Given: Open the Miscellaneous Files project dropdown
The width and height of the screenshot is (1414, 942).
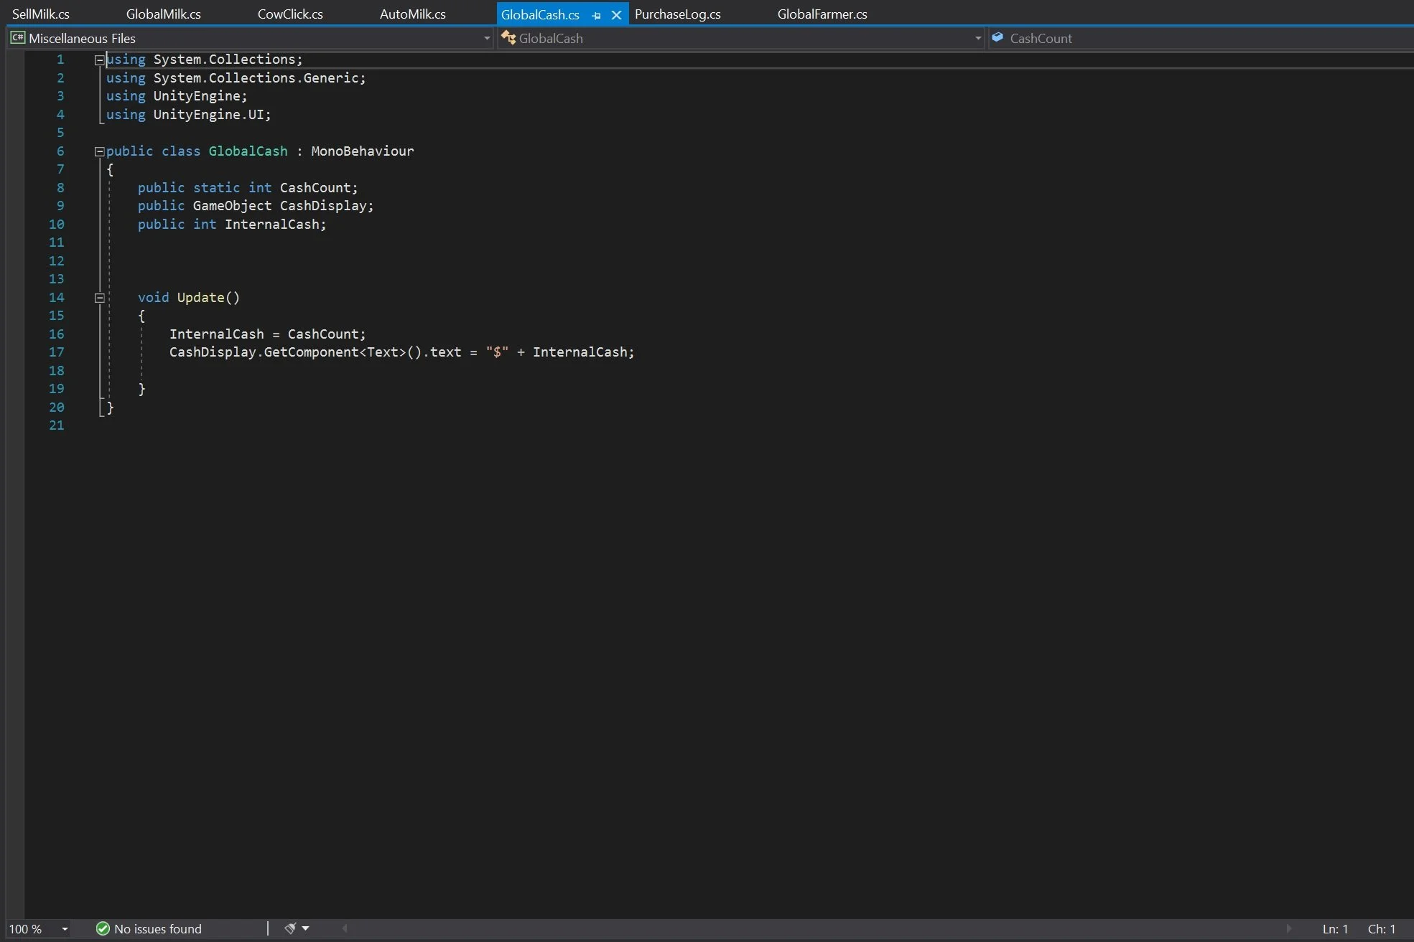Looking at the screenshot, I should click(487, 38).
